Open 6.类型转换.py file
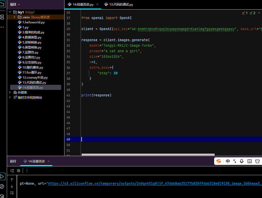 point(32,47)
